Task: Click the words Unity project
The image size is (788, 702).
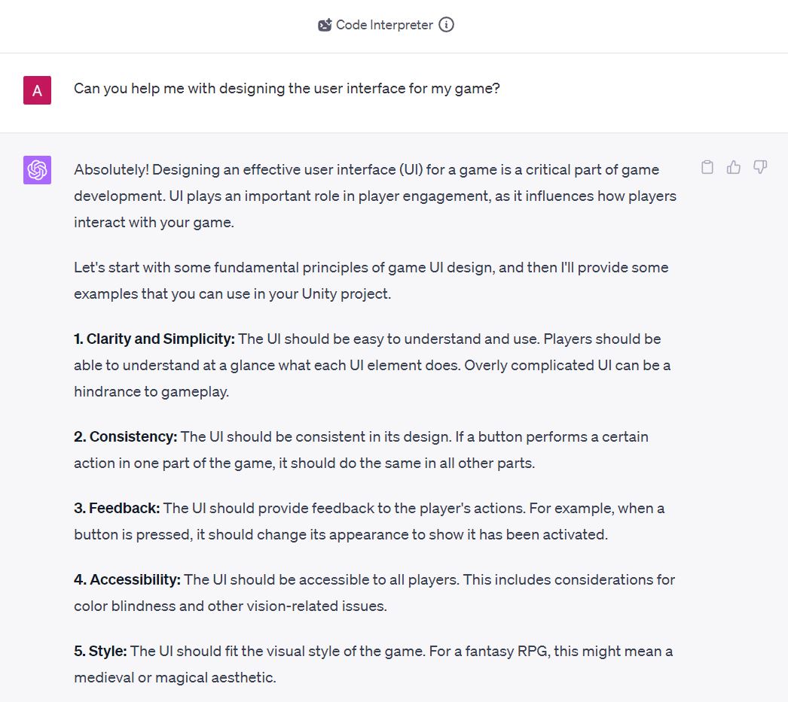Action: (346, 293)
